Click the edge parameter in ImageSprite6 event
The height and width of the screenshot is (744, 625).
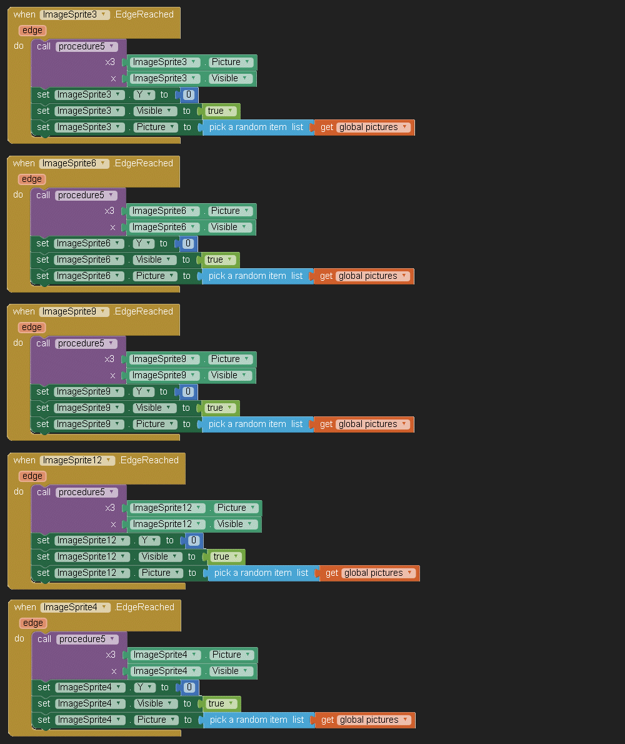(x=31, y=179)
